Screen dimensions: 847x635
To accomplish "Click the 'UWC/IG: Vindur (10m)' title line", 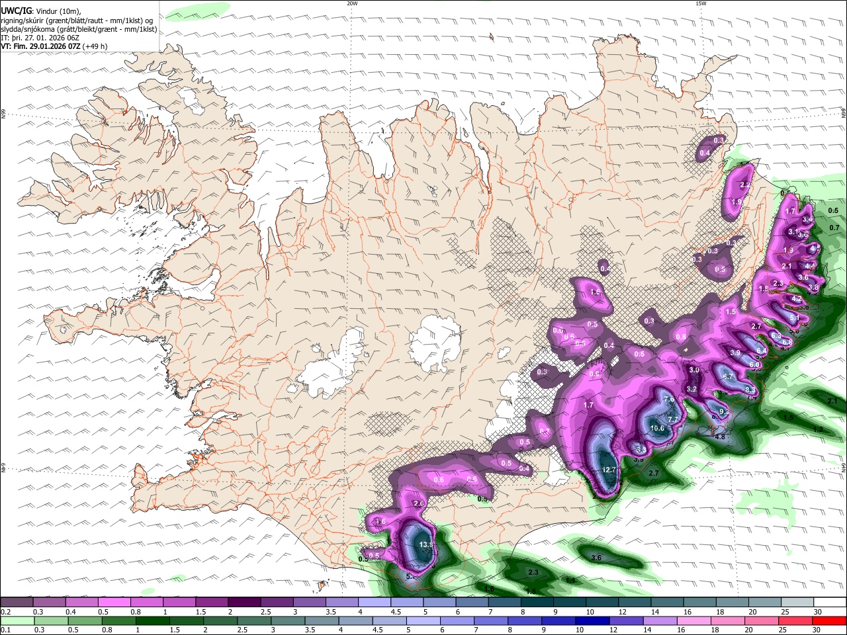I will (x=42, y=11).
